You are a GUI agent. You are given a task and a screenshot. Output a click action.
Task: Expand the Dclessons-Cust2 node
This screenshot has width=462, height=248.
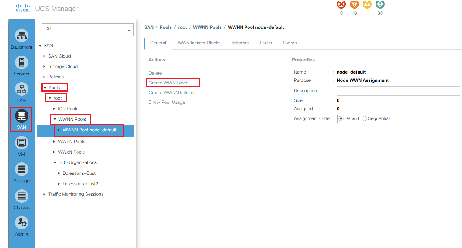59,184
